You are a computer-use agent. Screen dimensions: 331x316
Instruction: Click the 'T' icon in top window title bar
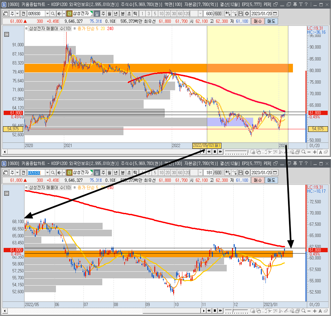pos(301,4)
